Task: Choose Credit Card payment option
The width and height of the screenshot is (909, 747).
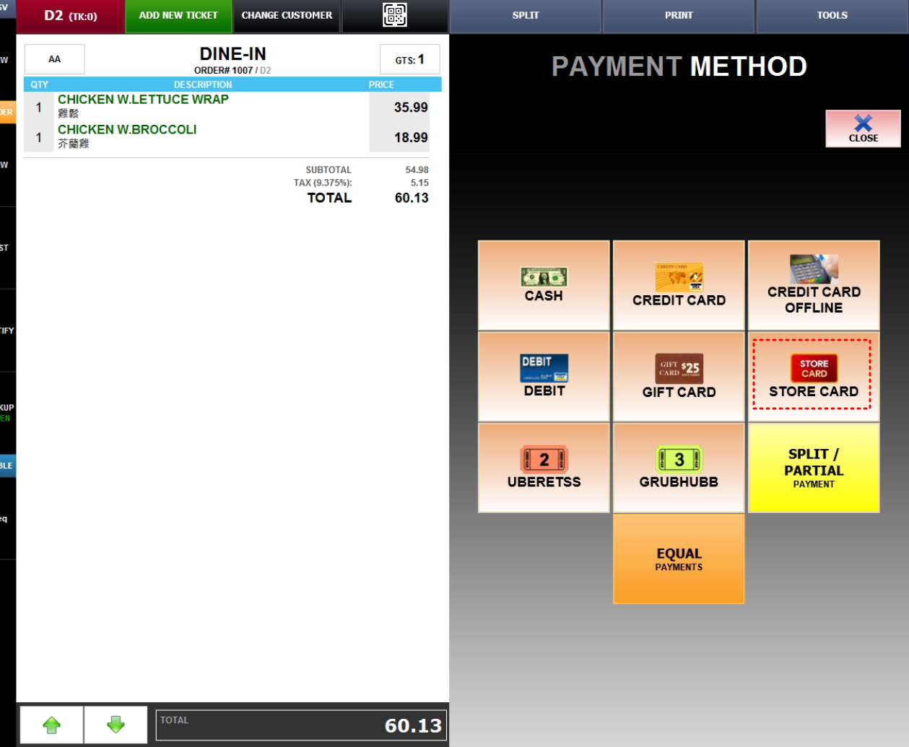Action: (x=679, y=286)
